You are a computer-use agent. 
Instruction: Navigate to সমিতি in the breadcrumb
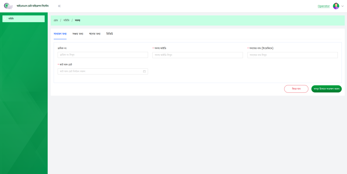point(66,20)
